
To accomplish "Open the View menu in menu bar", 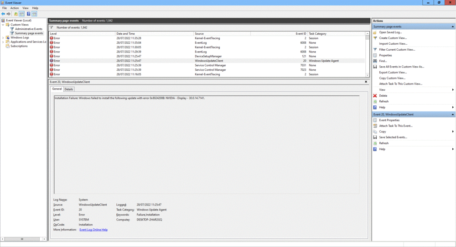I will click(x=26, y=8).
